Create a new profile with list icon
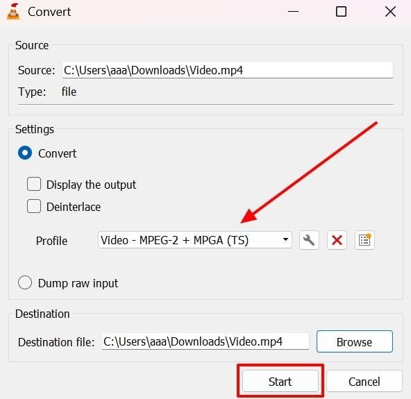This screenshot has width=411, height=399. click(x=364, y=240)
